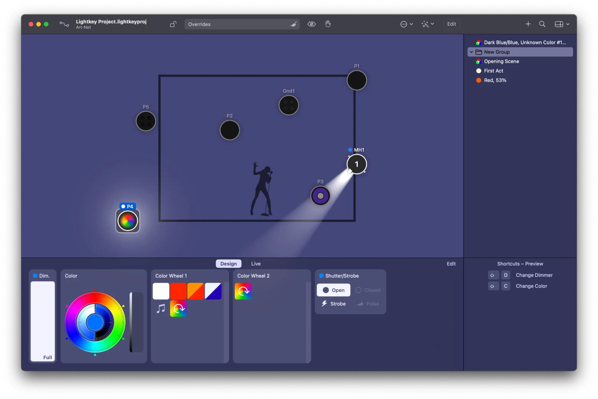598x399 pixels.
Task: Open the layout view dropdown
Action: (x=562, y=24)
